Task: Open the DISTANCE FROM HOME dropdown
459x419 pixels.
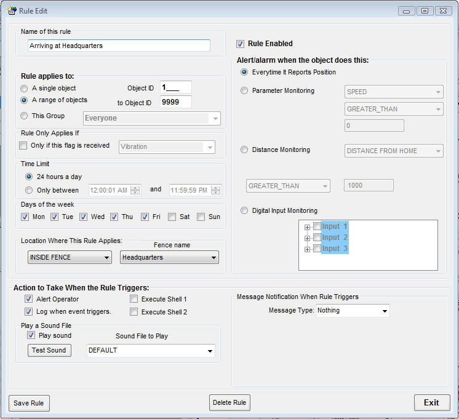Action: pyautogui.click(x=394, y=151)
